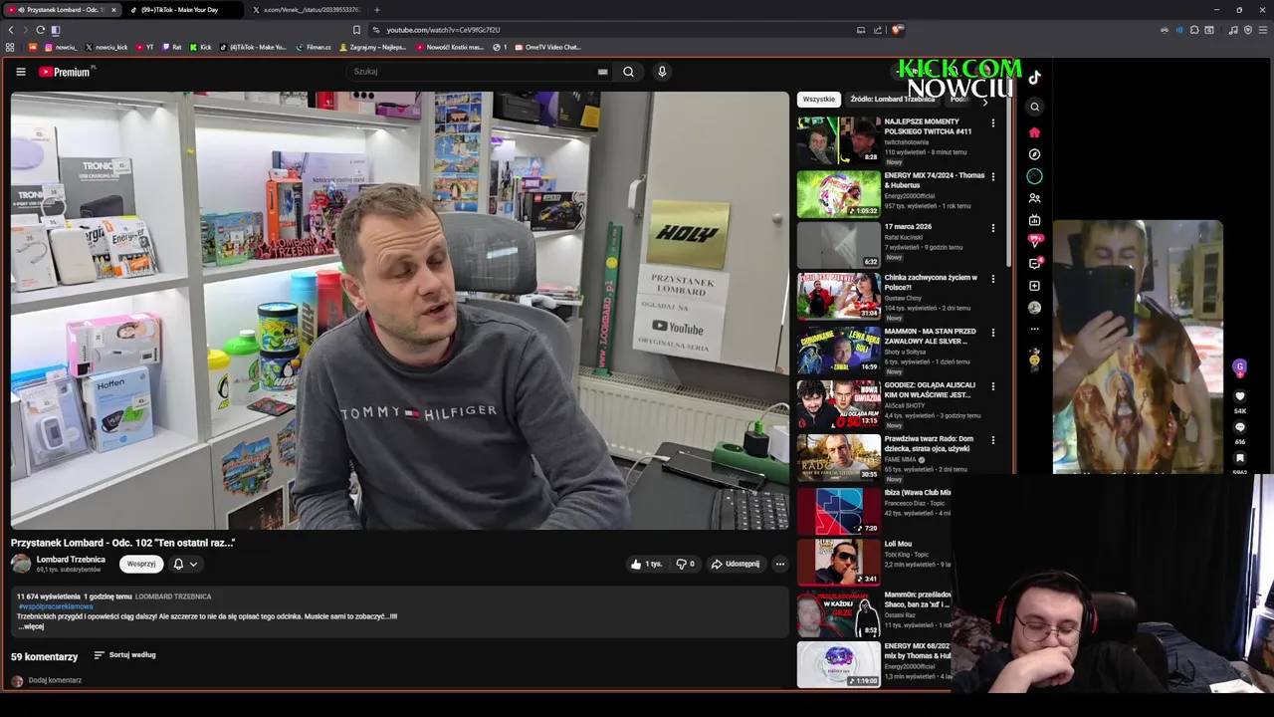Open more actions beside Udostępnij
Image resolution: width=1274 pixels, height=717 pixels.
(x=780, y=564)
